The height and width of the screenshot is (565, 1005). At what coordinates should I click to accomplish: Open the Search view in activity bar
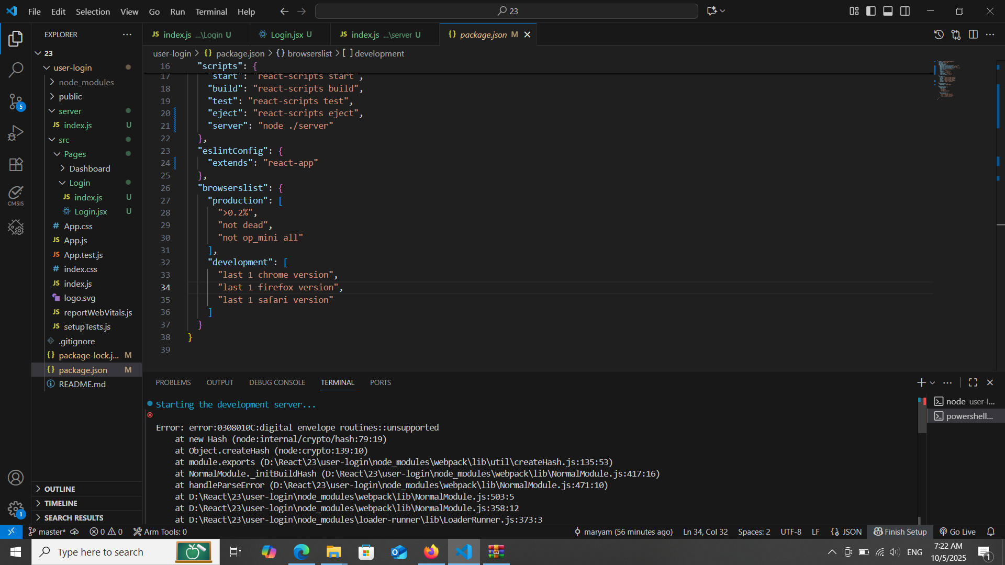16,70
